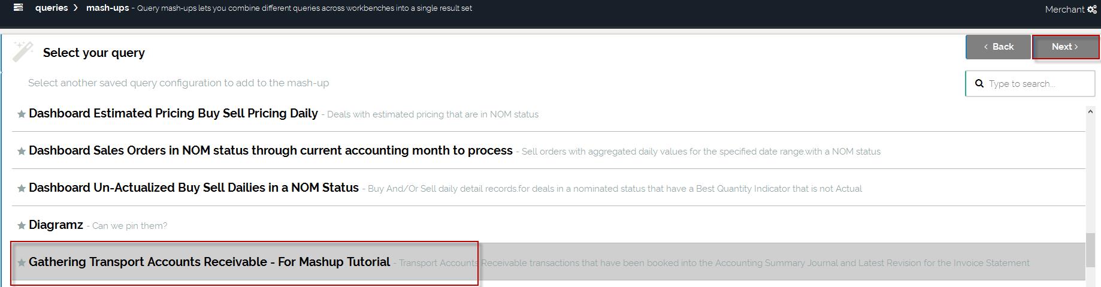The image size is (1101, 287).
Task: Proceed with the Next button
Action: (1065, 47)
